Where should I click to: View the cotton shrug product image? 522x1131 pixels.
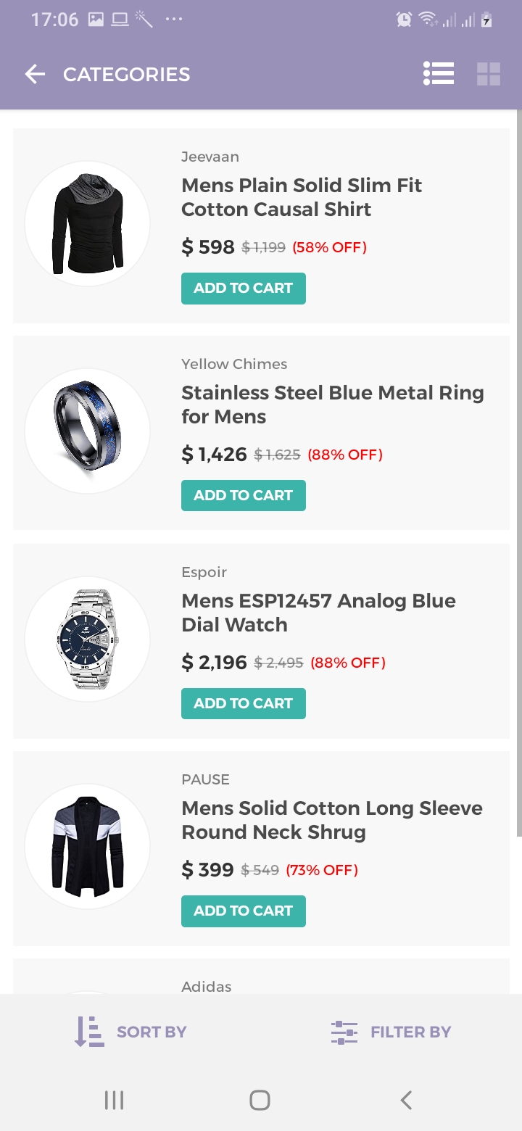point(88,847)
